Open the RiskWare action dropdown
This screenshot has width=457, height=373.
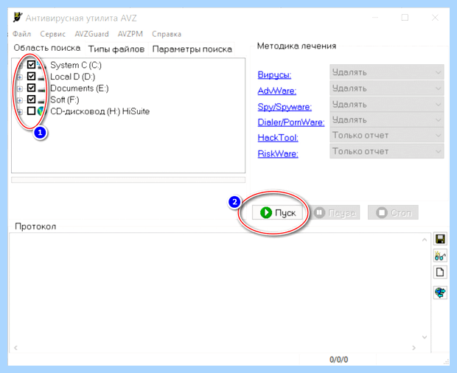pos(387,151)
